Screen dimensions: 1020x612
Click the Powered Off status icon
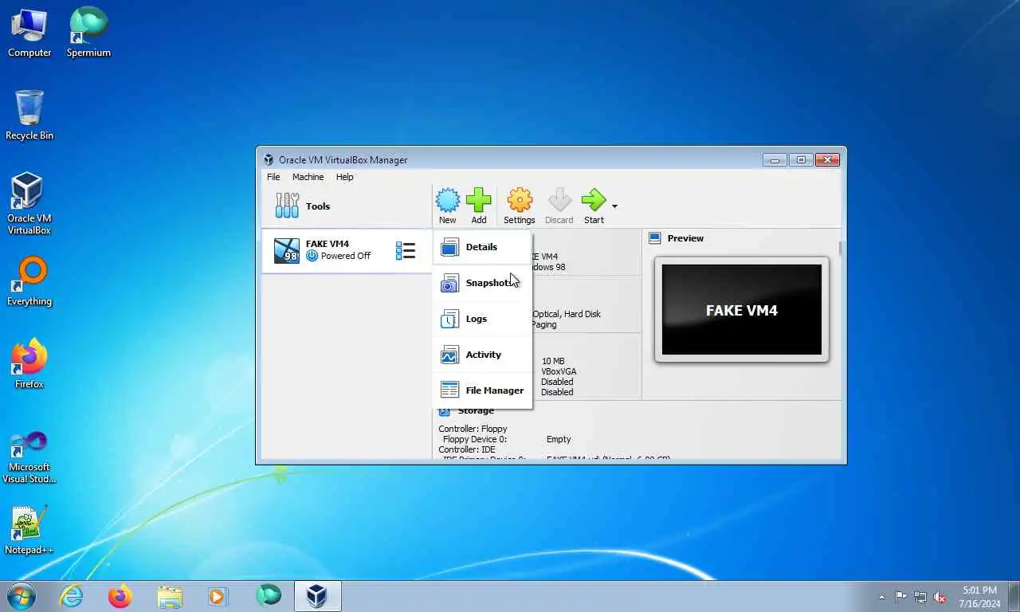pyautogui.click(x=312, y=256)
